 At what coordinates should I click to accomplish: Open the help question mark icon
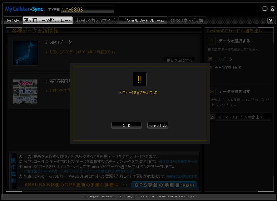270,21
